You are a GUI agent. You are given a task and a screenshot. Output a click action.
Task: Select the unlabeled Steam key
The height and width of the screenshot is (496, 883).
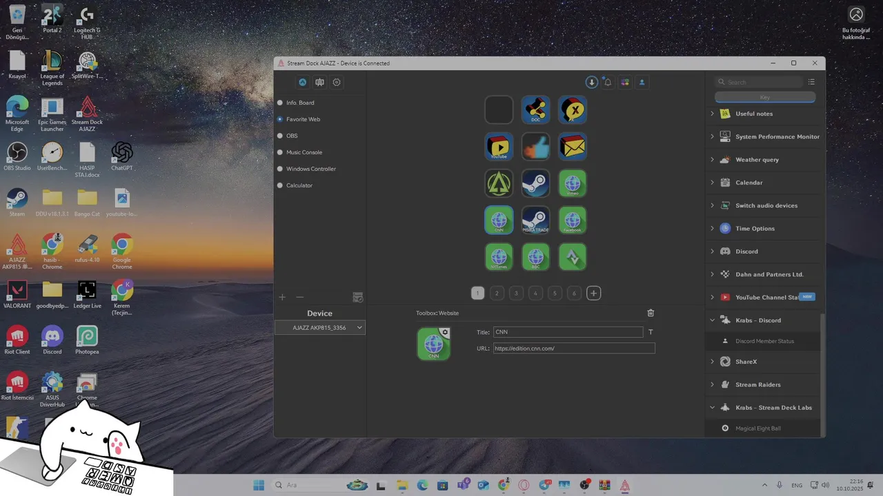click(535, 183)
